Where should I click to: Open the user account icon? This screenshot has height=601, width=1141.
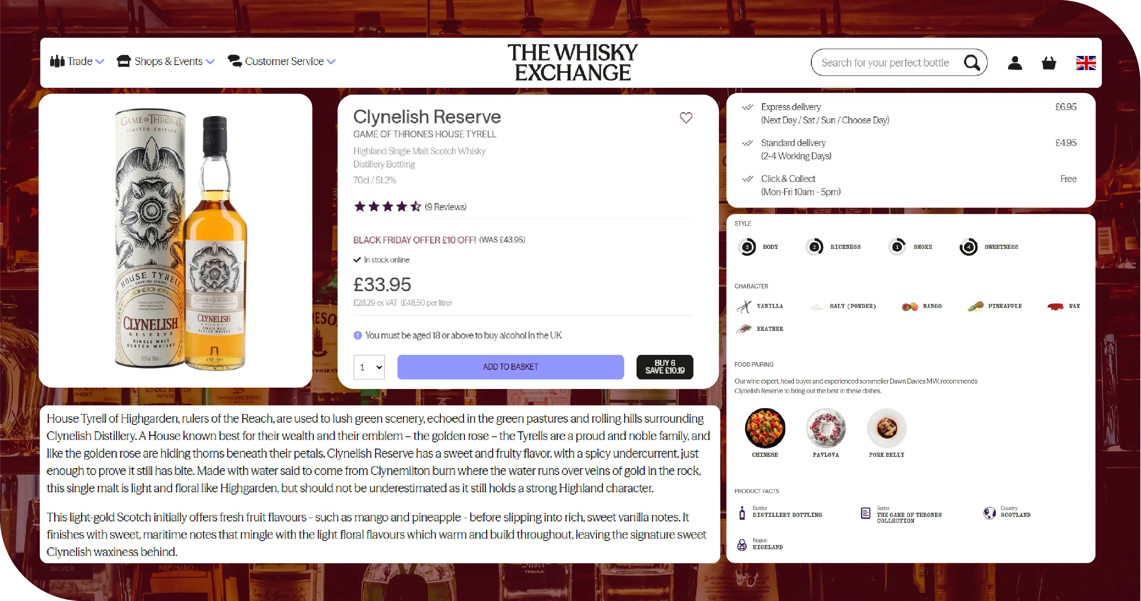(x=1015, y=62)
